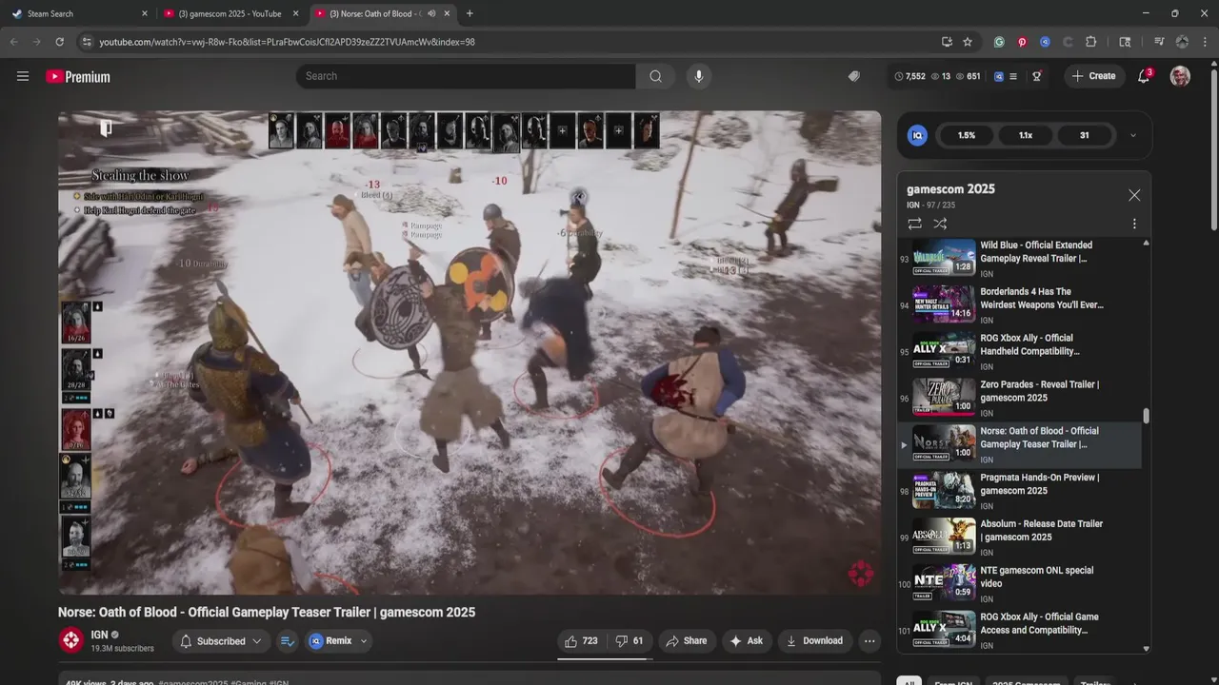This screenshot has height=685, width=1219.
Task: Click the search magnifier button
Action: pyautogui.click(x=655, y=76)
